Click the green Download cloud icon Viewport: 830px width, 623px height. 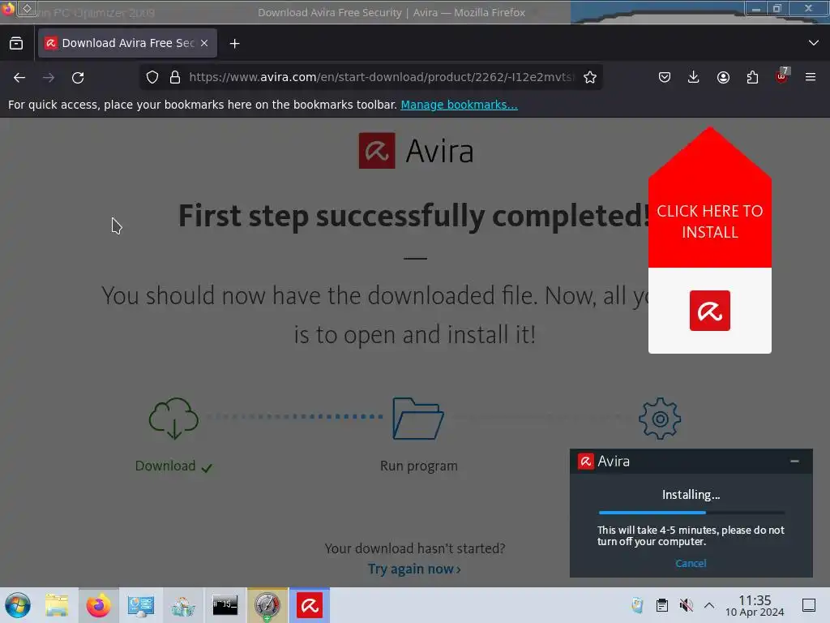point(173,419)
